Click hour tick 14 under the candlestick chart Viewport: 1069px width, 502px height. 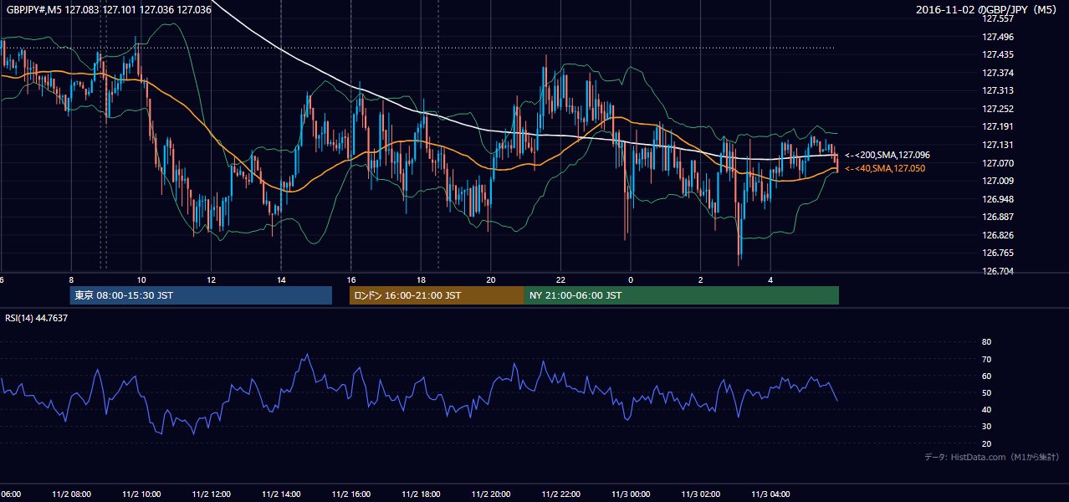click(281, 280)
